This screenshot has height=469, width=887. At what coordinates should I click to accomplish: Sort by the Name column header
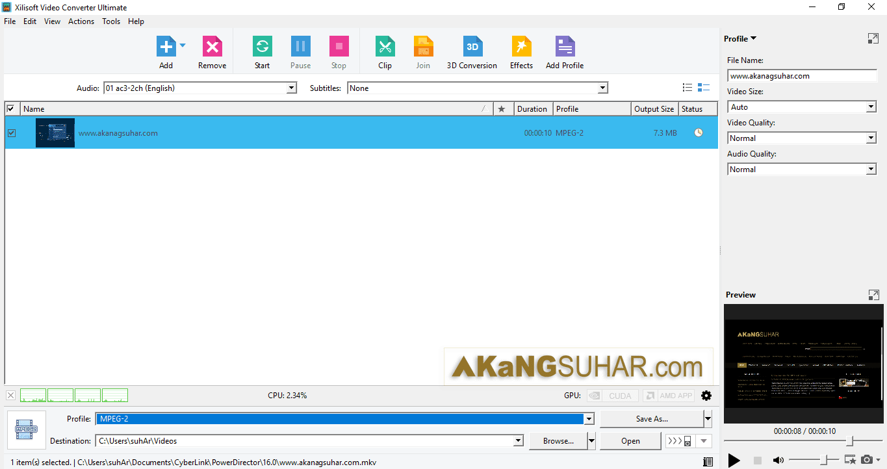[x=257, y=109]
